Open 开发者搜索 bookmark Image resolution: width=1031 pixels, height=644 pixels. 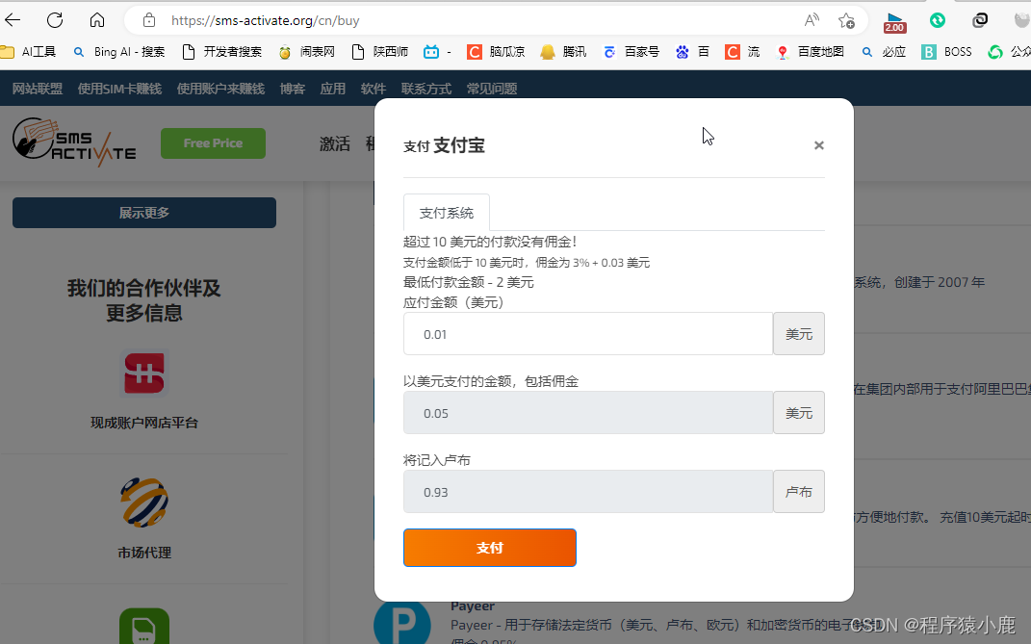(x=221, y=52)
